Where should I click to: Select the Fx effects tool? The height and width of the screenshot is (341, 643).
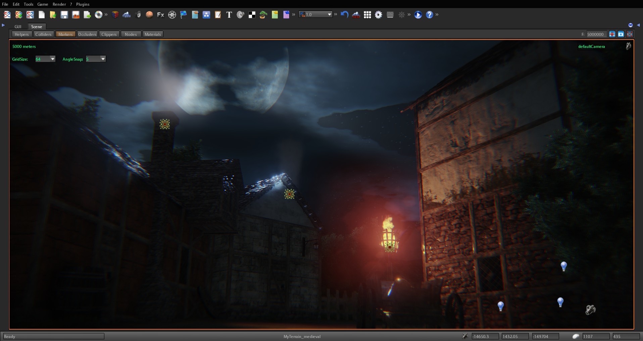click(160, 15)
